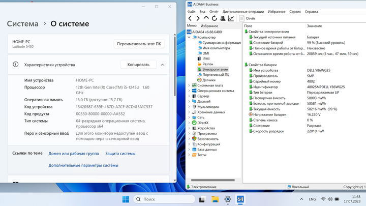
Task: Click the Отчёт report toolbar button
Action: (248, 18)
